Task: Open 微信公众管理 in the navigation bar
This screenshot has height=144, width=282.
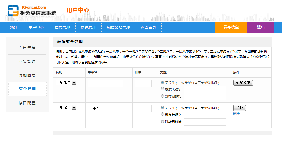Action: click(x=118, y=27)
